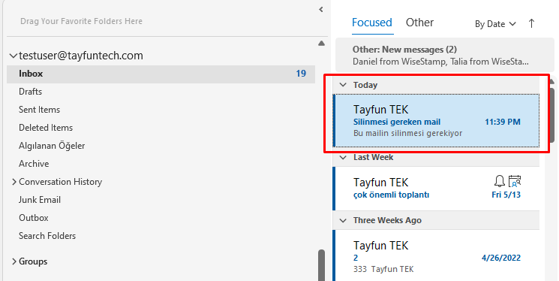Reverse sort order with the up arrow
This screenshot has width=559, height=281.
tap(531, 24)
